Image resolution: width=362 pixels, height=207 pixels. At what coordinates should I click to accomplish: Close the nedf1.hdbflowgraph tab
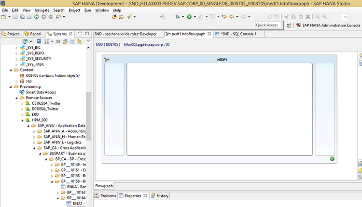point(209,34)
